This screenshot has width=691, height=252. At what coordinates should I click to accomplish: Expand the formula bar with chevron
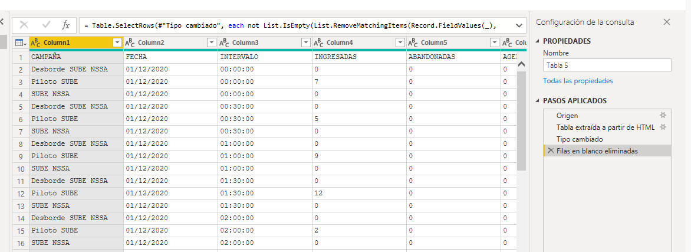pyautogui.click(x=519, y=25)
